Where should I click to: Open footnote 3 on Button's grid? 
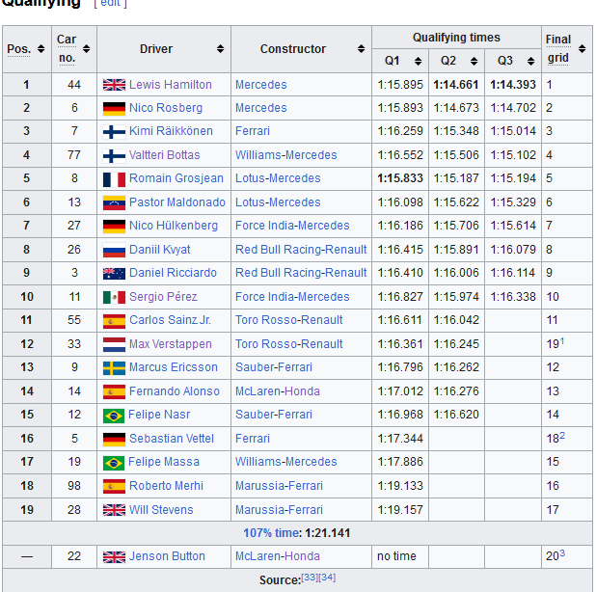(x=562, y=553)
